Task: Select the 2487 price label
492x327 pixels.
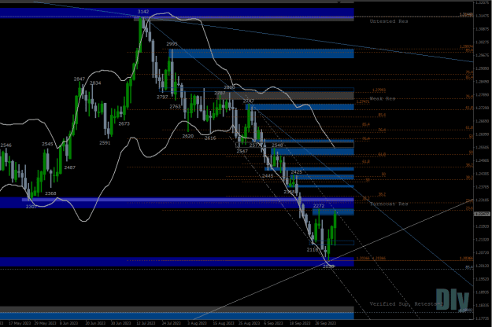Action: click(69, 167)
